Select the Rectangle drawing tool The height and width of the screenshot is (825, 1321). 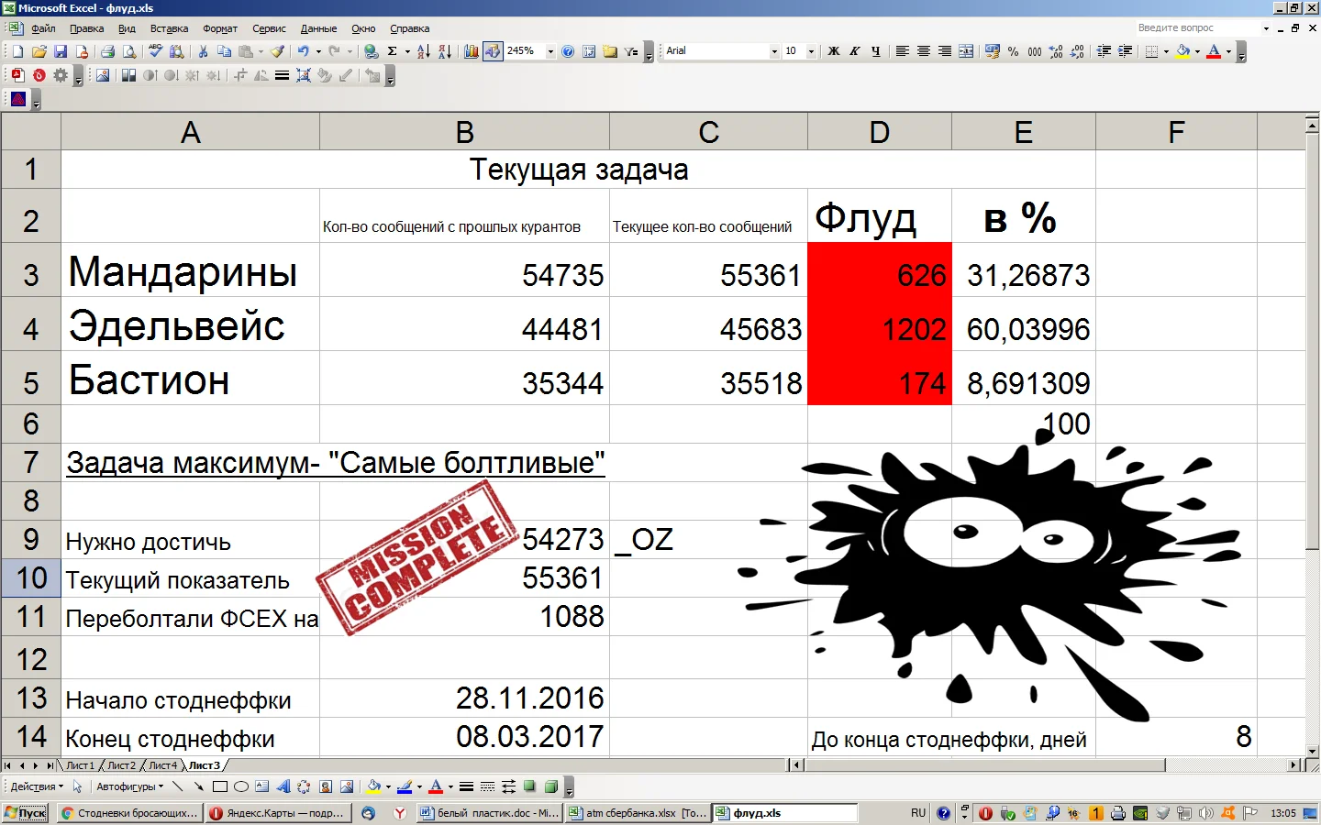pyautogui.click(x=220, y=786)
